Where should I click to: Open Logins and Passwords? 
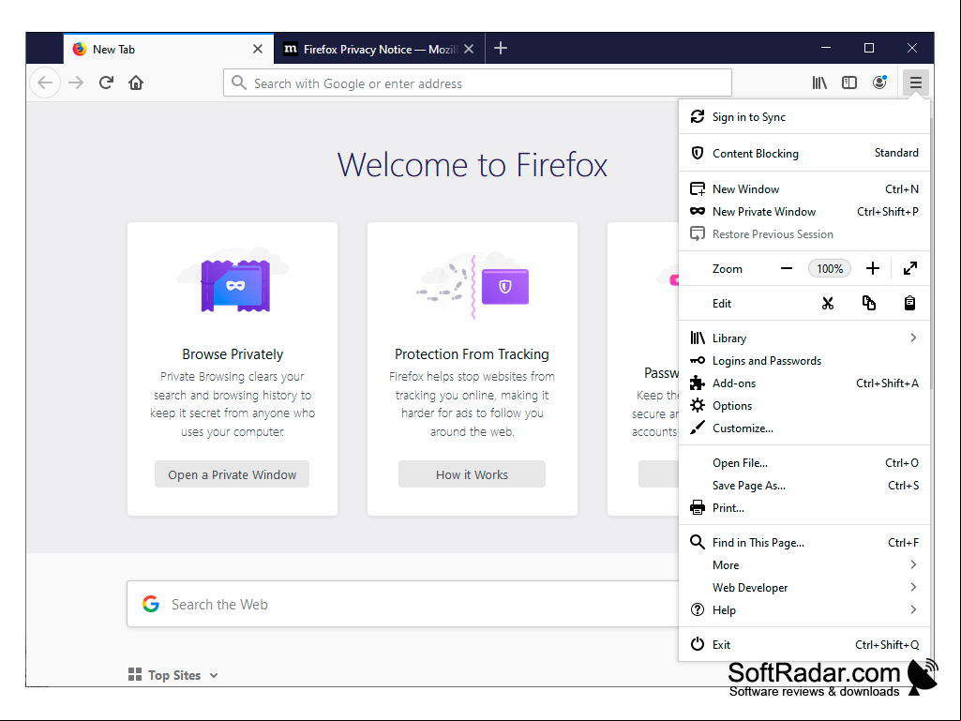pyautogui.click(x=804, y=360)
